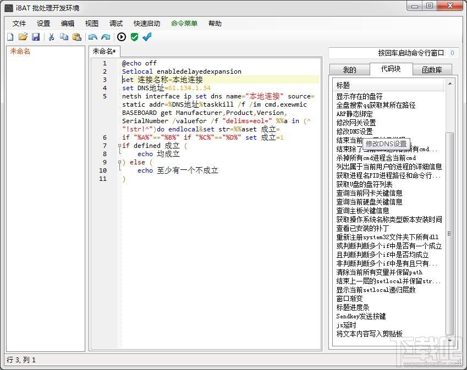Click the 标题 column header

pyautogui.click(x=388, y=85)
